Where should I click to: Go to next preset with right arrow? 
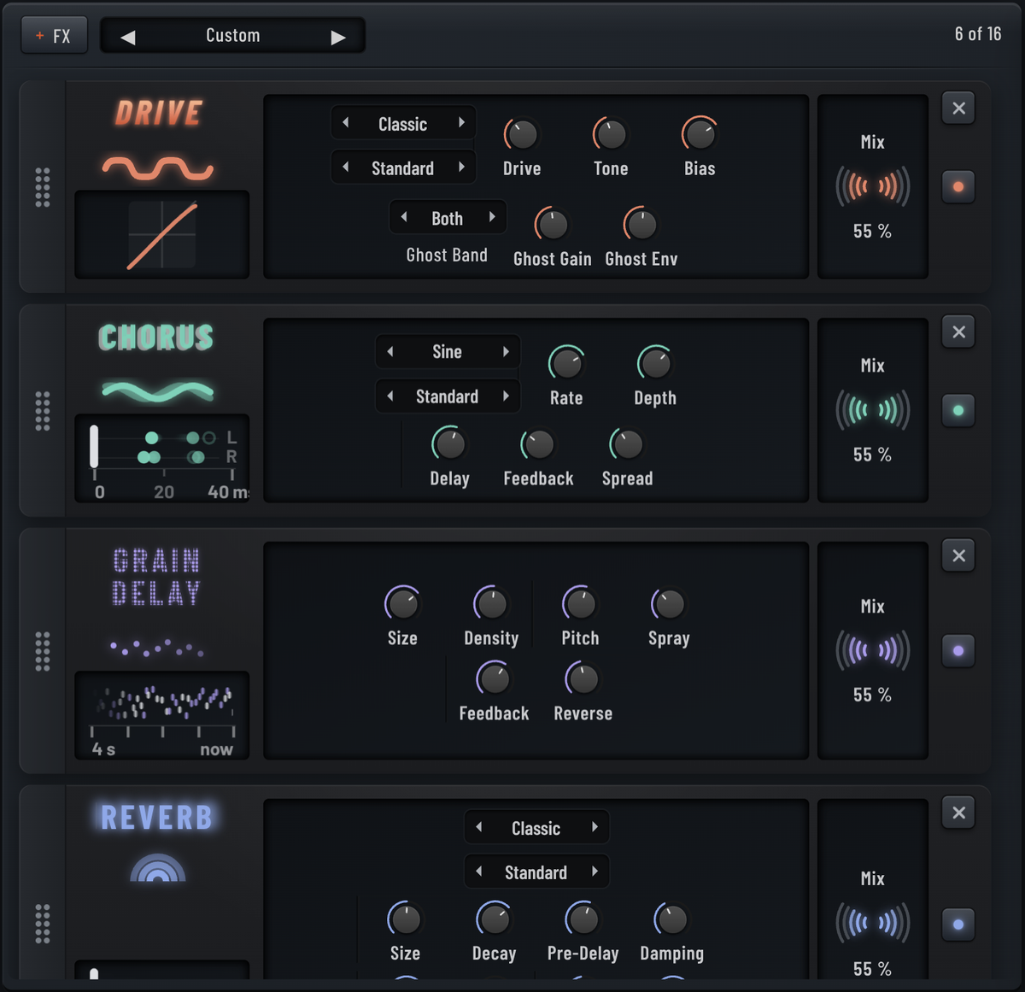click(338, 37)
